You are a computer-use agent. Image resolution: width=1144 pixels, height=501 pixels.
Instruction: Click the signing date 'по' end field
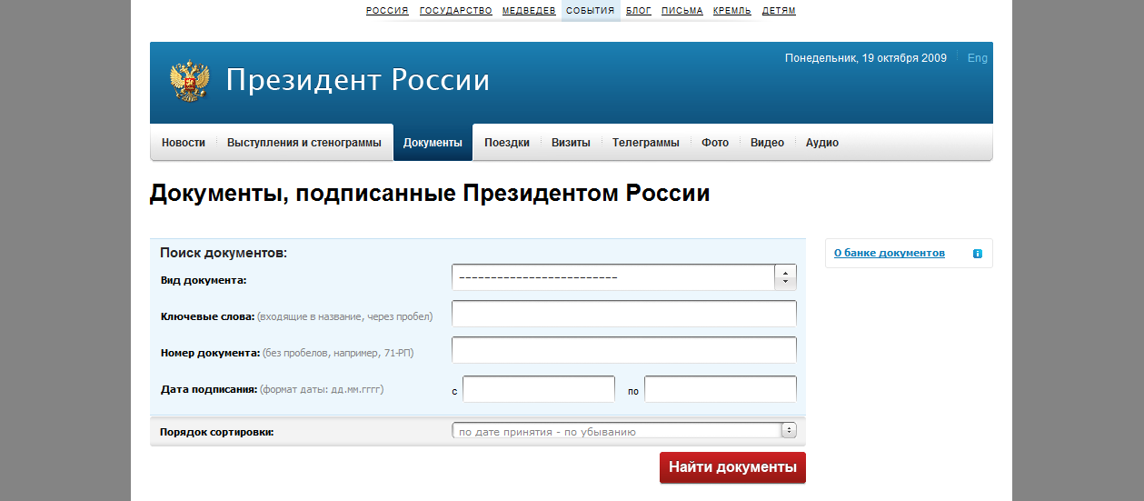721,389
